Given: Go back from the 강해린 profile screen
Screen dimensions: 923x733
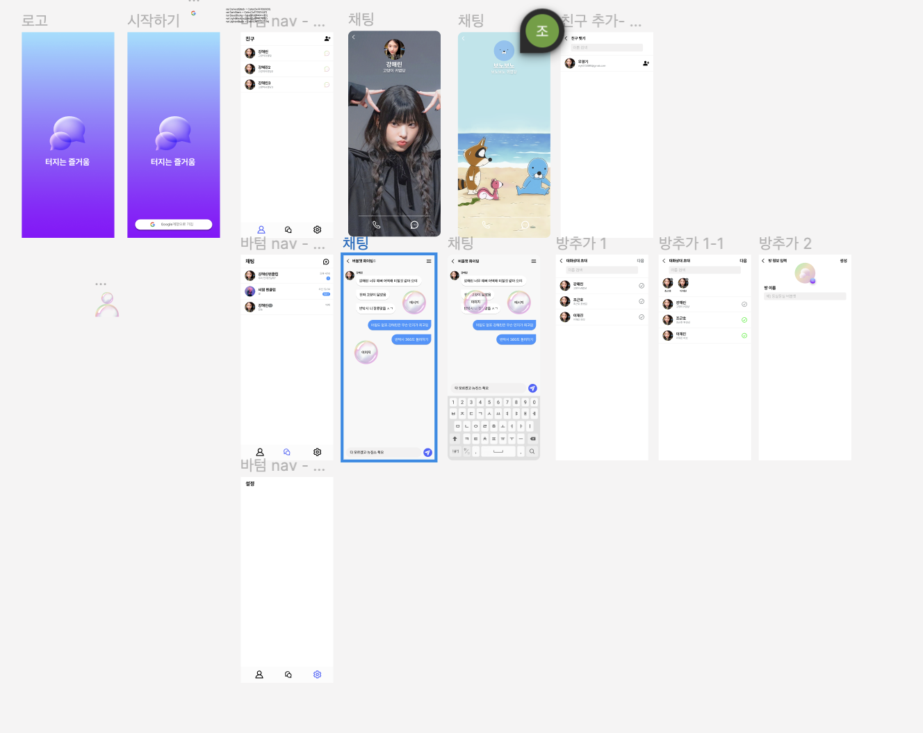Looking at the screenshot, I should (353, 37).
